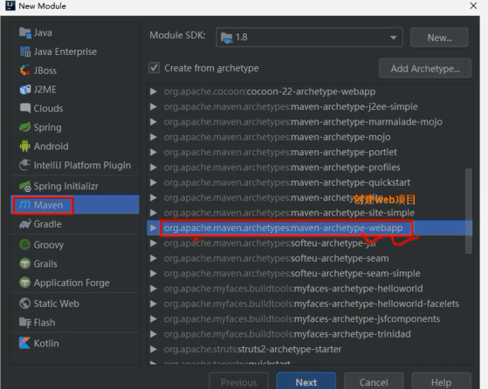Image resolution: width=488 pixels, height=389 pixels.
Task: Select Kotlin module type label
Action: (x=46, y=344)
